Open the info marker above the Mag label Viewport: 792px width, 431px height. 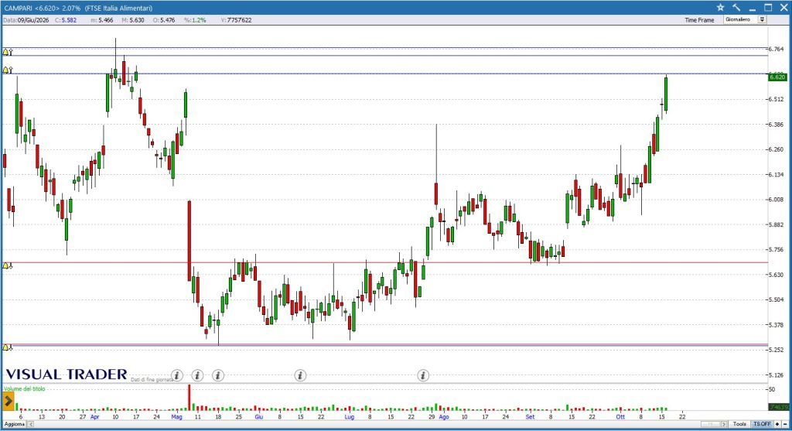177,375
